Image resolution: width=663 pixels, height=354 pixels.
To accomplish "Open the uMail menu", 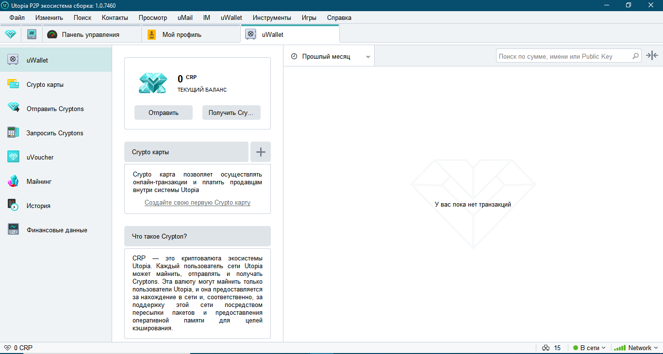I will [185, 17].
